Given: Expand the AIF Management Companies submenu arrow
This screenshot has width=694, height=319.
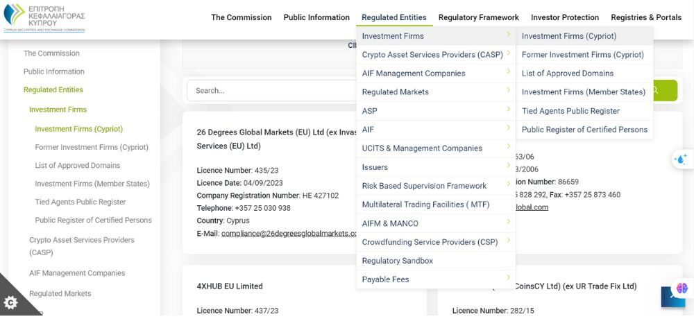Looking at the screenshot, I should click(x=508, y=72).
